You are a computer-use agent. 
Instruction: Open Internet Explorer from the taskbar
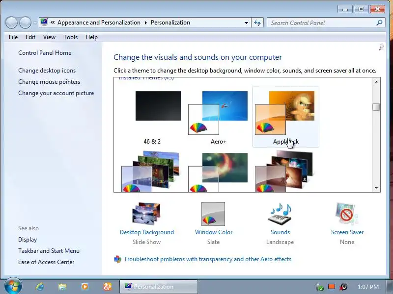(40, 287)
